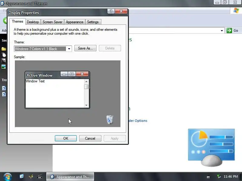Click the sample window scrollbar thumb
This screenshot has width=242, height=181.
coord(87,87)
